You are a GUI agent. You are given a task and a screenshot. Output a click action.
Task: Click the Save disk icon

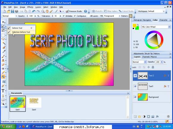tap(13, 11)
